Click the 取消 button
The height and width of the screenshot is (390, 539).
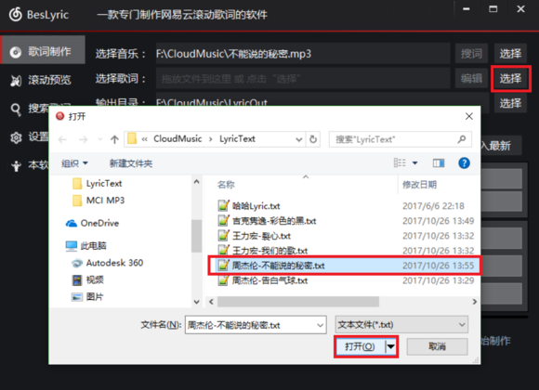pyautogui.click(x=437, y=346)
